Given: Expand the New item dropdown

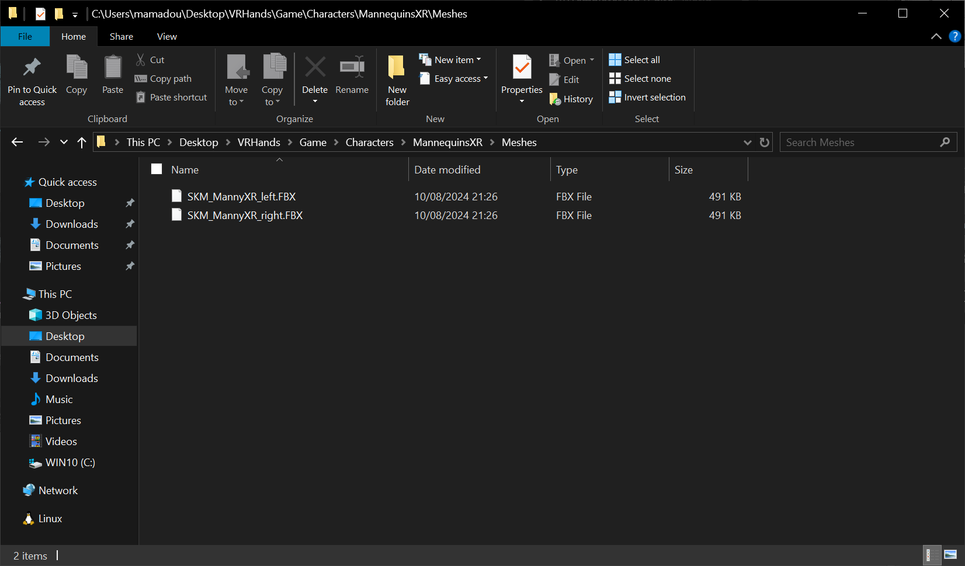Looking at the screenshot, I should pos(450,60).
